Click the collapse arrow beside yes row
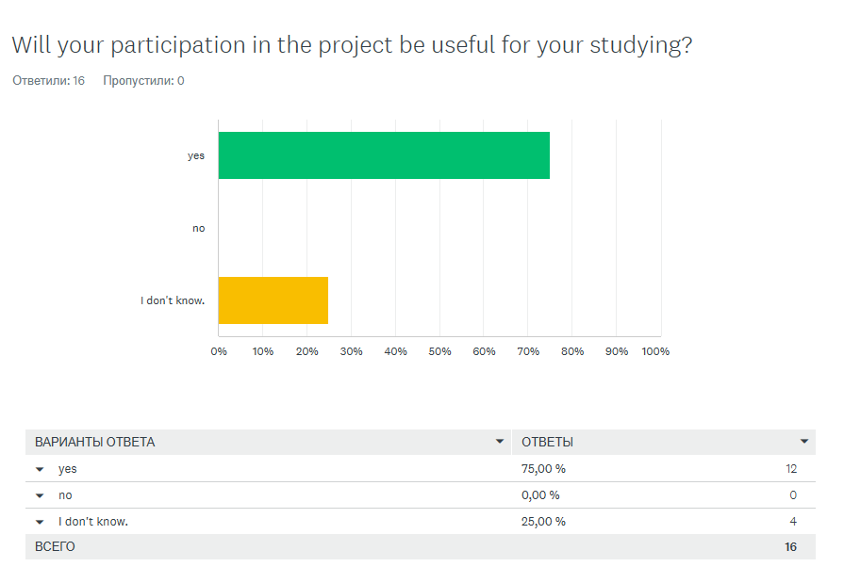 point(39,468)
